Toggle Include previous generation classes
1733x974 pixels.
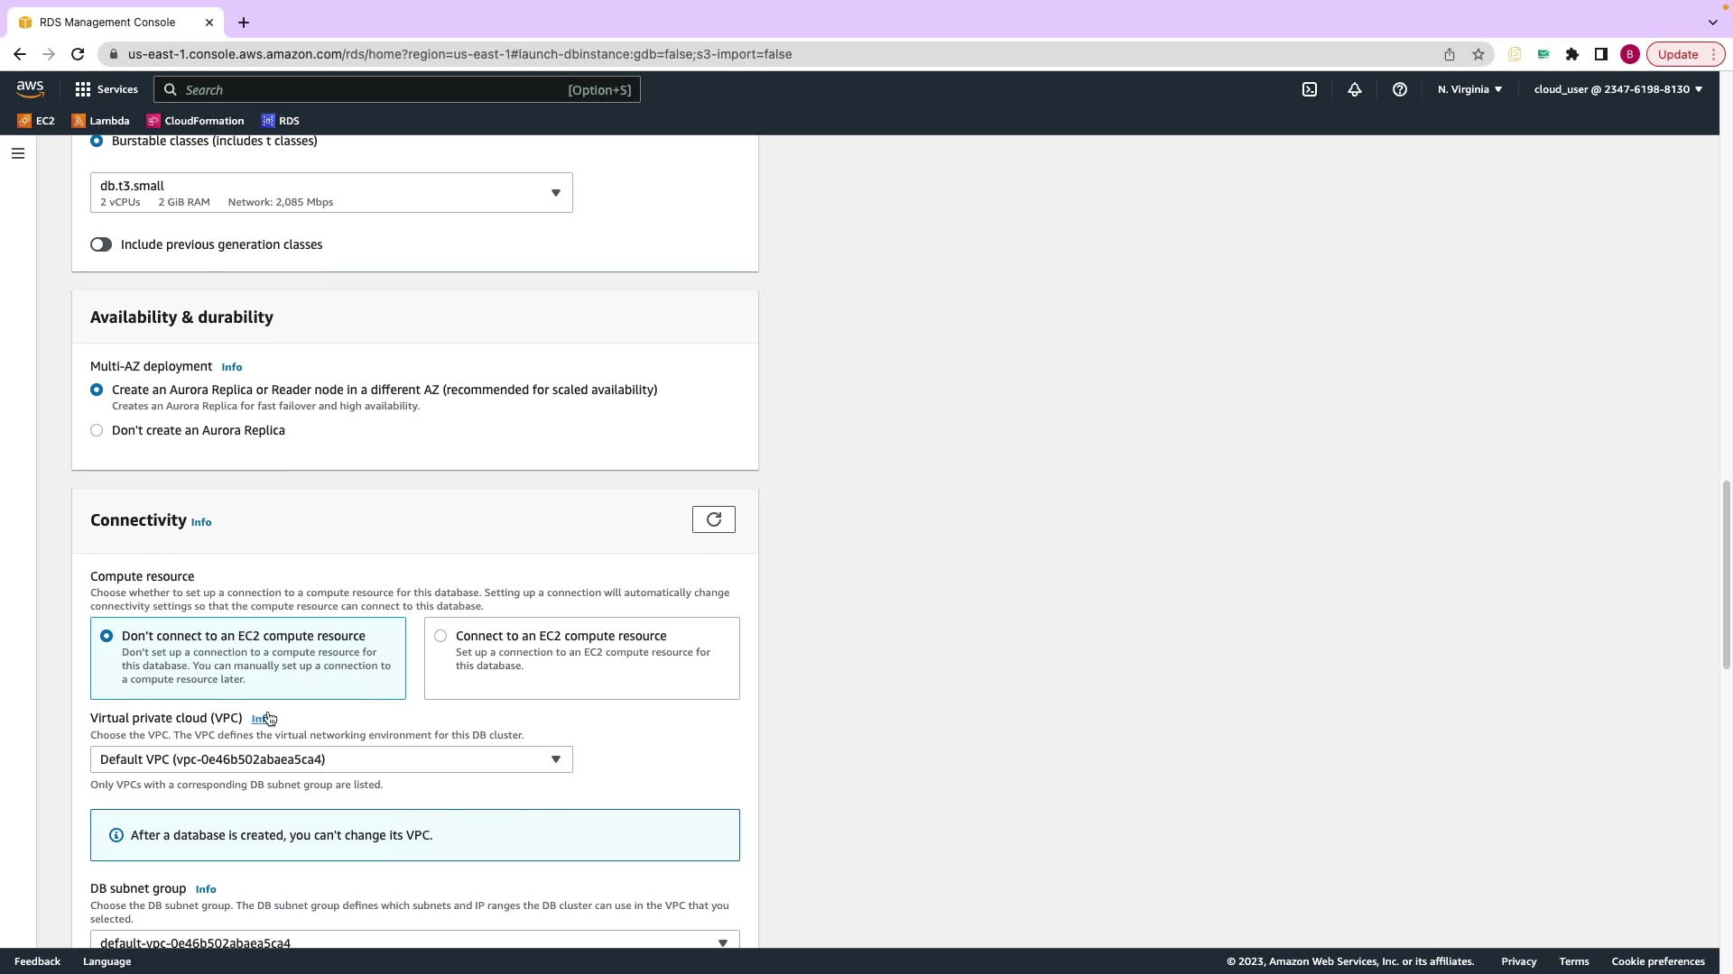[x=101, y=244]
